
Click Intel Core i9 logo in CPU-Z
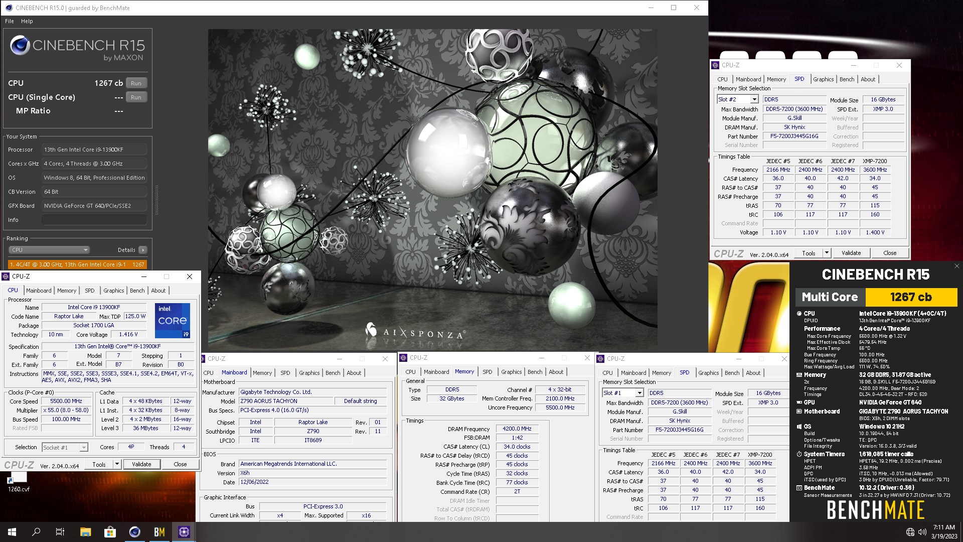(173, 320)
